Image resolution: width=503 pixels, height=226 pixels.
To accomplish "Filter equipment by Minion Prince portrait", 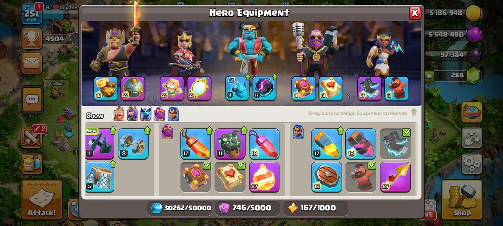I will click(146, 114).
